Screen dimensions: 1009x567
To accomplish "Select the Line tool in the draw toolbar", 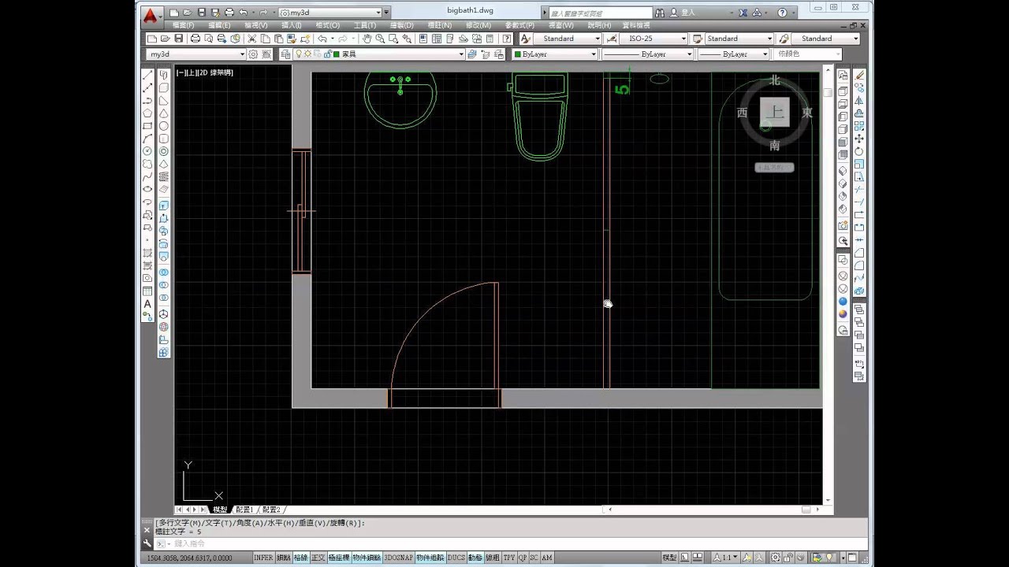I will point(147,76).
